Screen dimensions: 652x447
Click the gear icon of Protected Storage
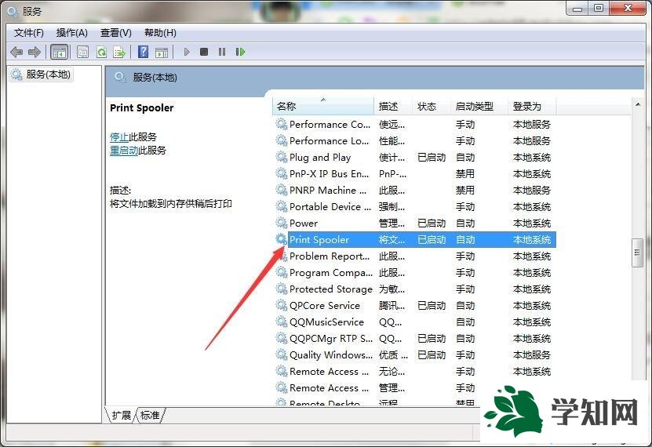click(x=282, y=289)
